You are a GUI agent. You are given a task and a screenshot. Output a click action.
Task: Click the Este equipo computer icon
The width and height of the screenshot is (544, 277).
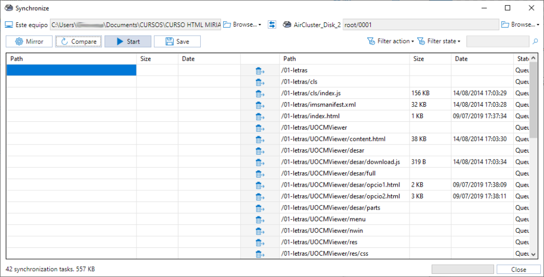pos(9,24)
